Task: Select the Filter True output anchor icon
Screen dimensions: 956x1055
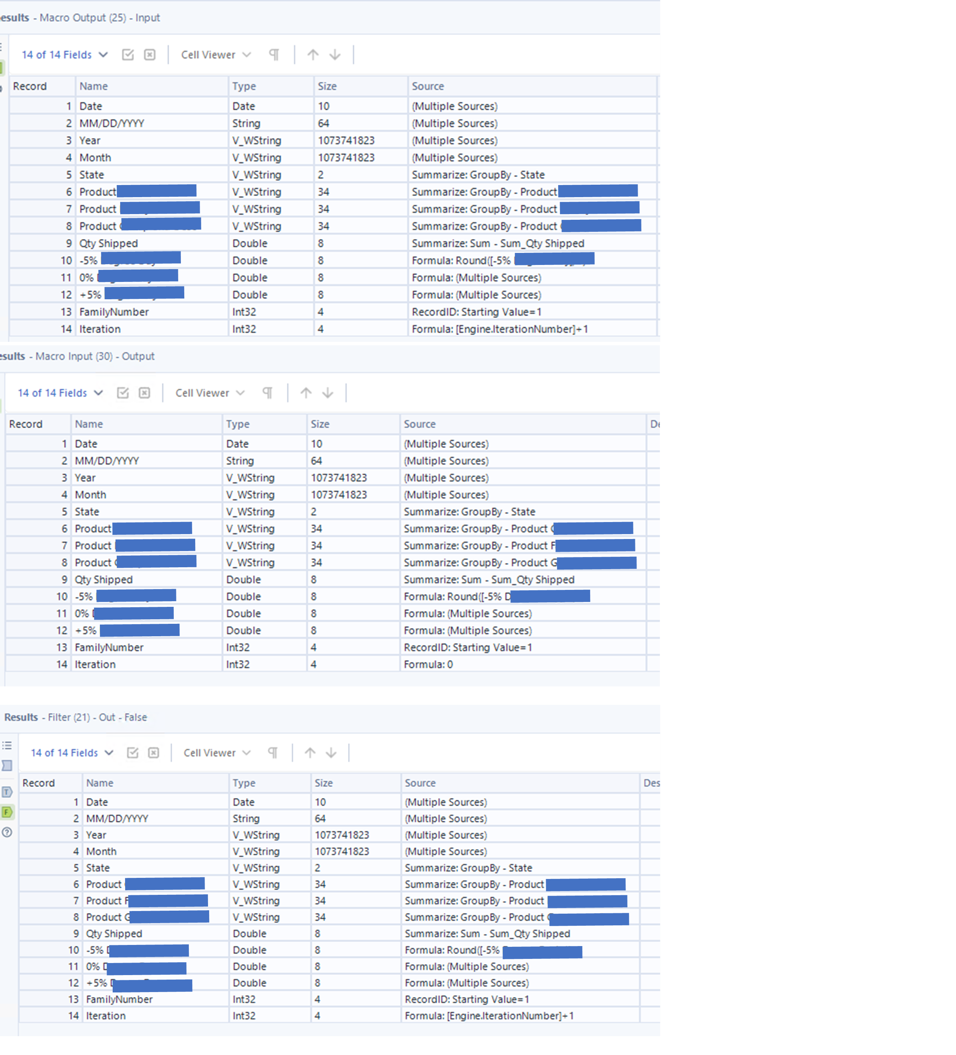Action: (x=7, y=792)
